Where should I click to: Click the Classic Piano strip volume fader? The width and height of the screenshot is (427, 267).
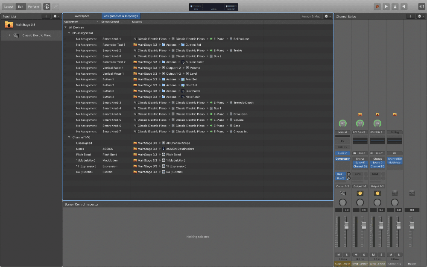point(346,225)
